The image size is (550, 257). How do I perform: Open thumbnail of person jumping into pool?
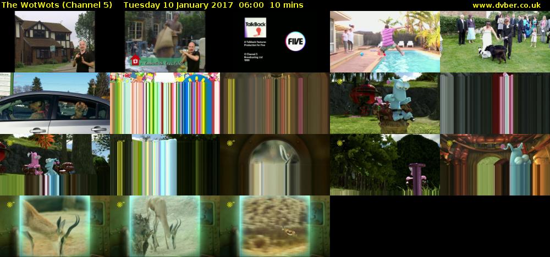point(385,42)
